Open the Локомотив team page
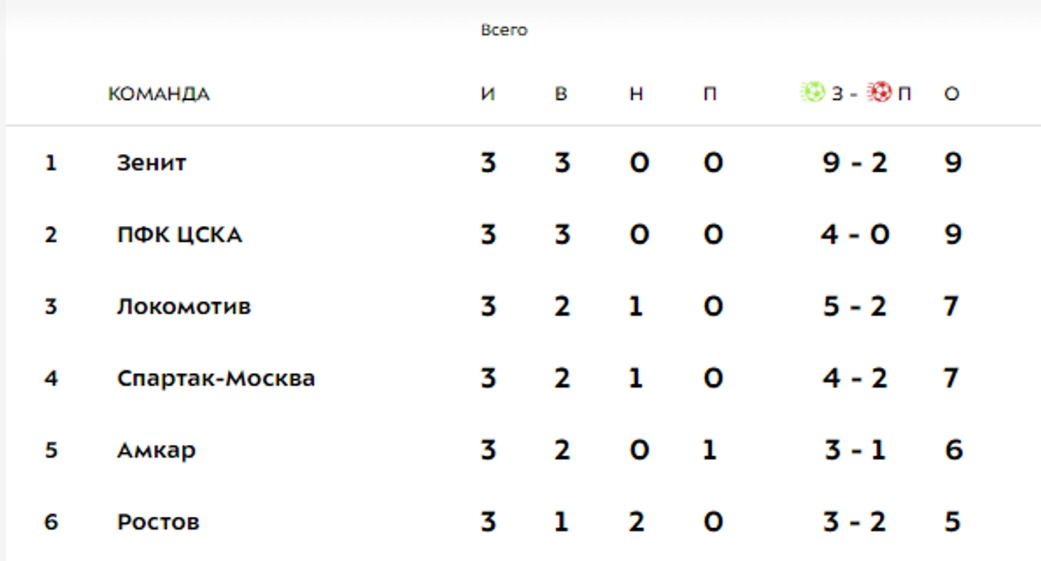The height and width of the screenshot is (561, 1041). pos(184,307)
